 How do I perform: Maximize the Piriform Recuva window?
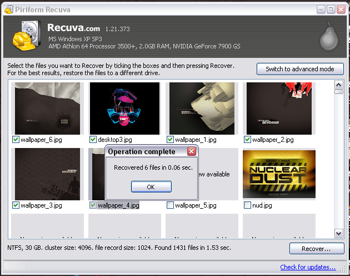pos(331,9)
